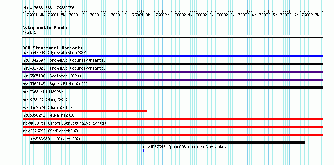Click the chr4:76881338..76882756 region label

coord(48,8)
